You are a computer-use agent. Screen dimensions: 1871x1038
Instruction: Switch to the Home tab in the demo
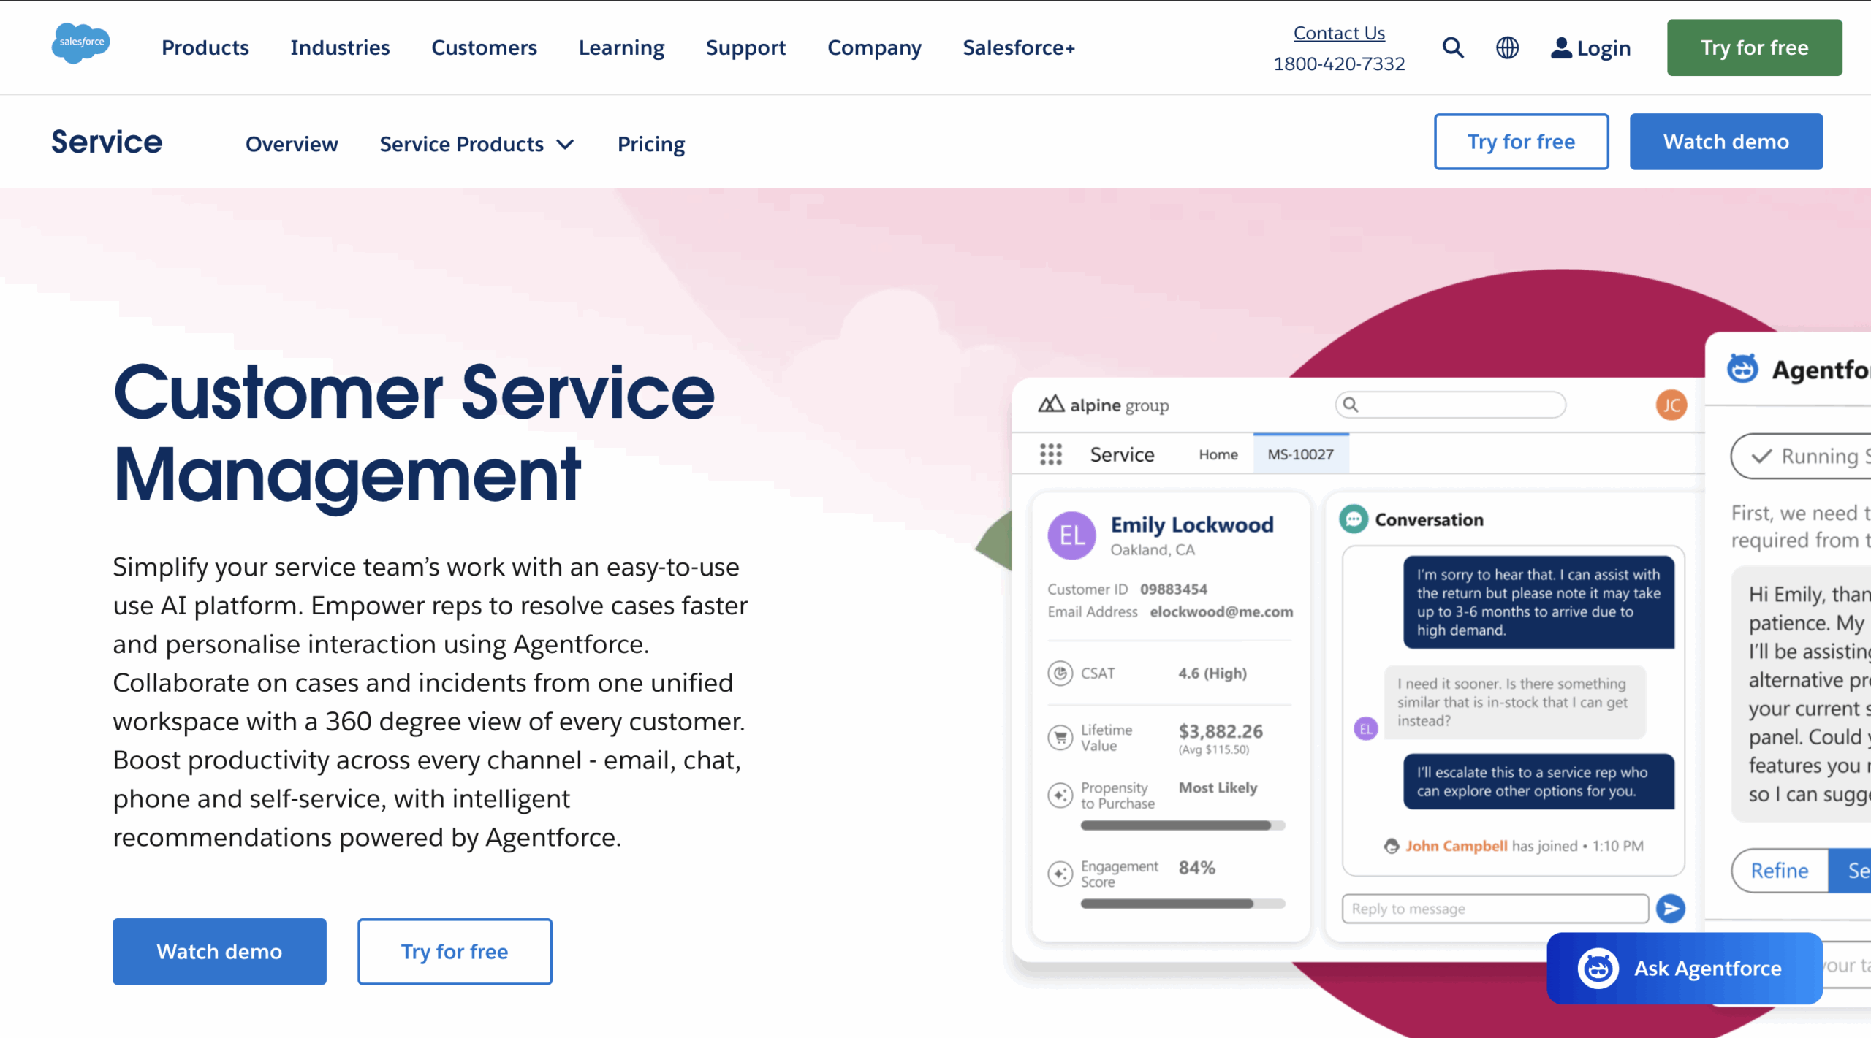tap(1218, 454)
